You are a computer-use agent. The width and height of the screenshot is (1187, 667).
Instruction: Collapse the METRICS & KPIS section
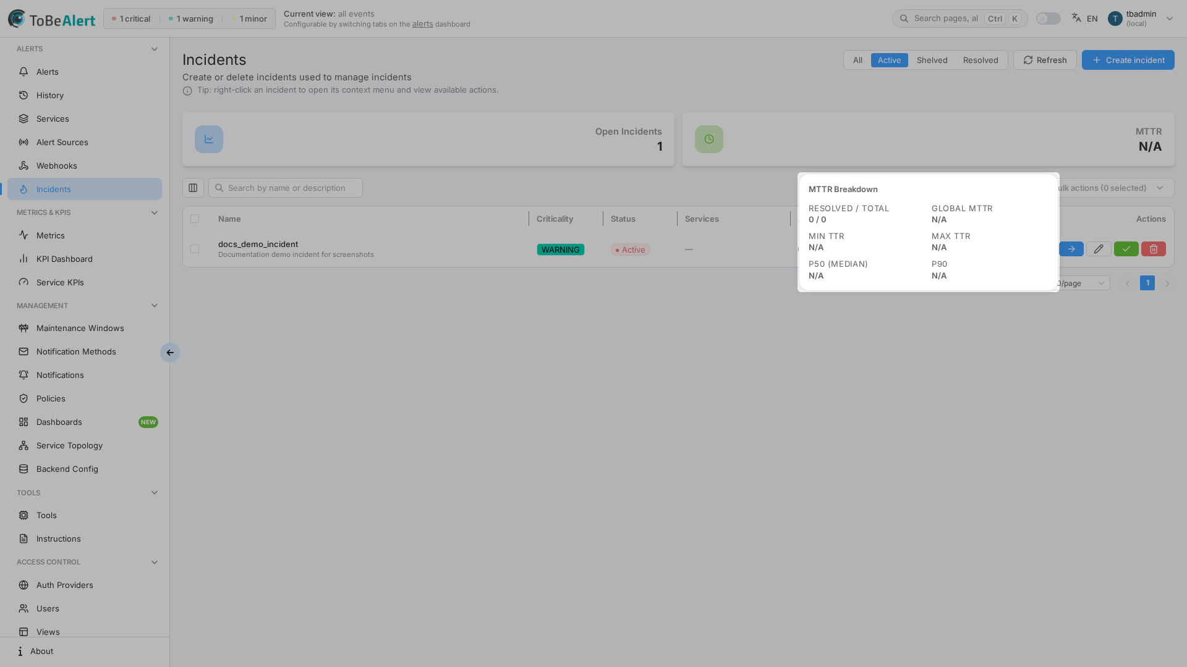click(155, 212)
